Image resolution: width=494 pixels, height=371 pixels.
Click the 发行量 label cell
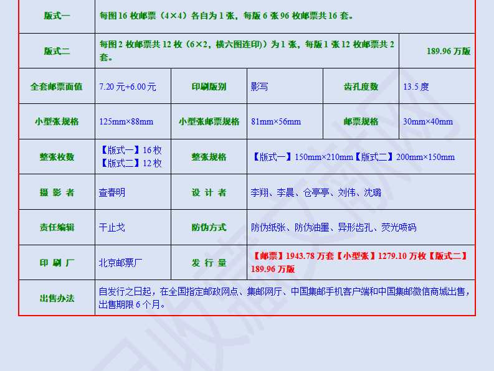tap(209, 263)
